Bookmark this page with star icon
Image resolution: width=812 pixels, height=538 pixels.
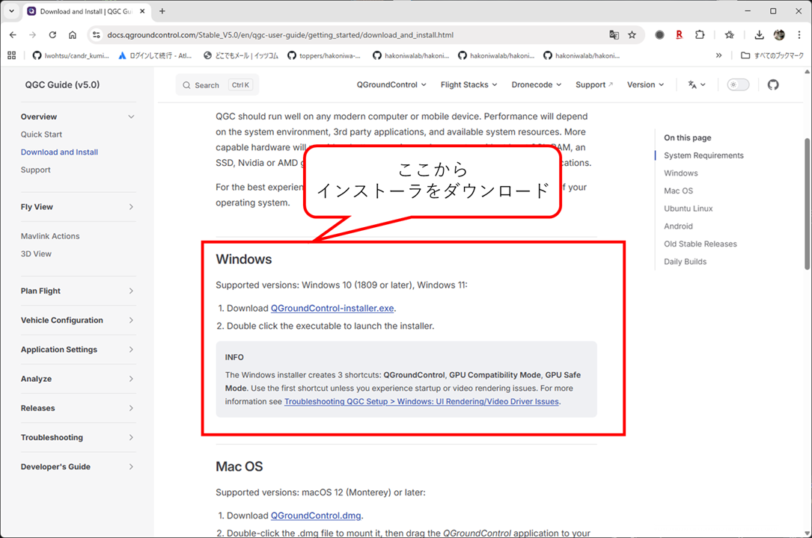click(632, 34)
